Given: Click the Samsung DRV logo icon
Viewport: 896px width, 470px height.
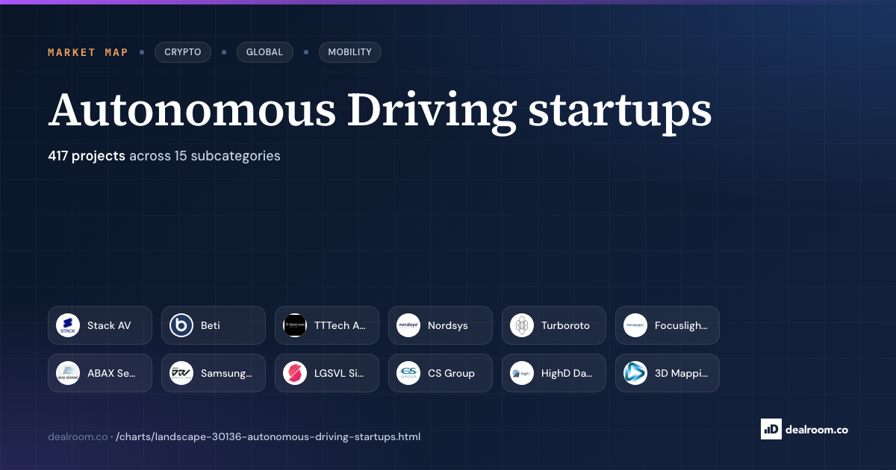Looking at the screenshot, I should 181,373.
